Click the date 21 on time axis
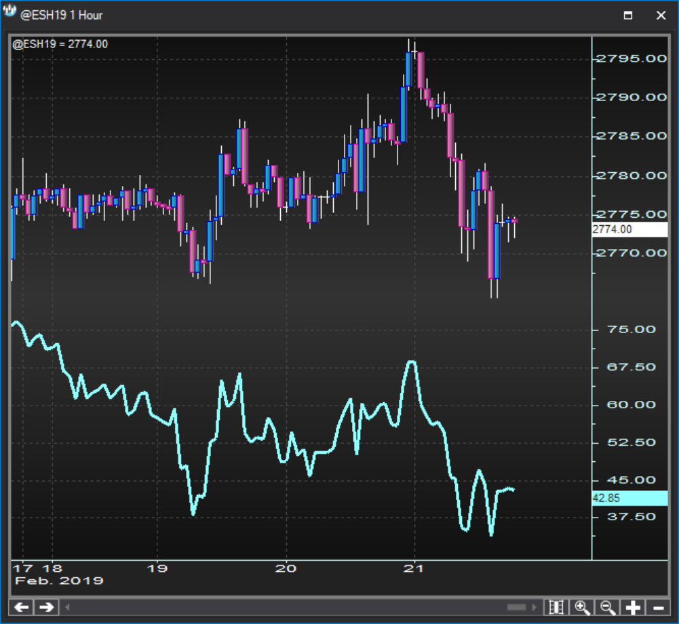Image resolution: width=679 pixels, height=624 pixels. tap(414, 568)
